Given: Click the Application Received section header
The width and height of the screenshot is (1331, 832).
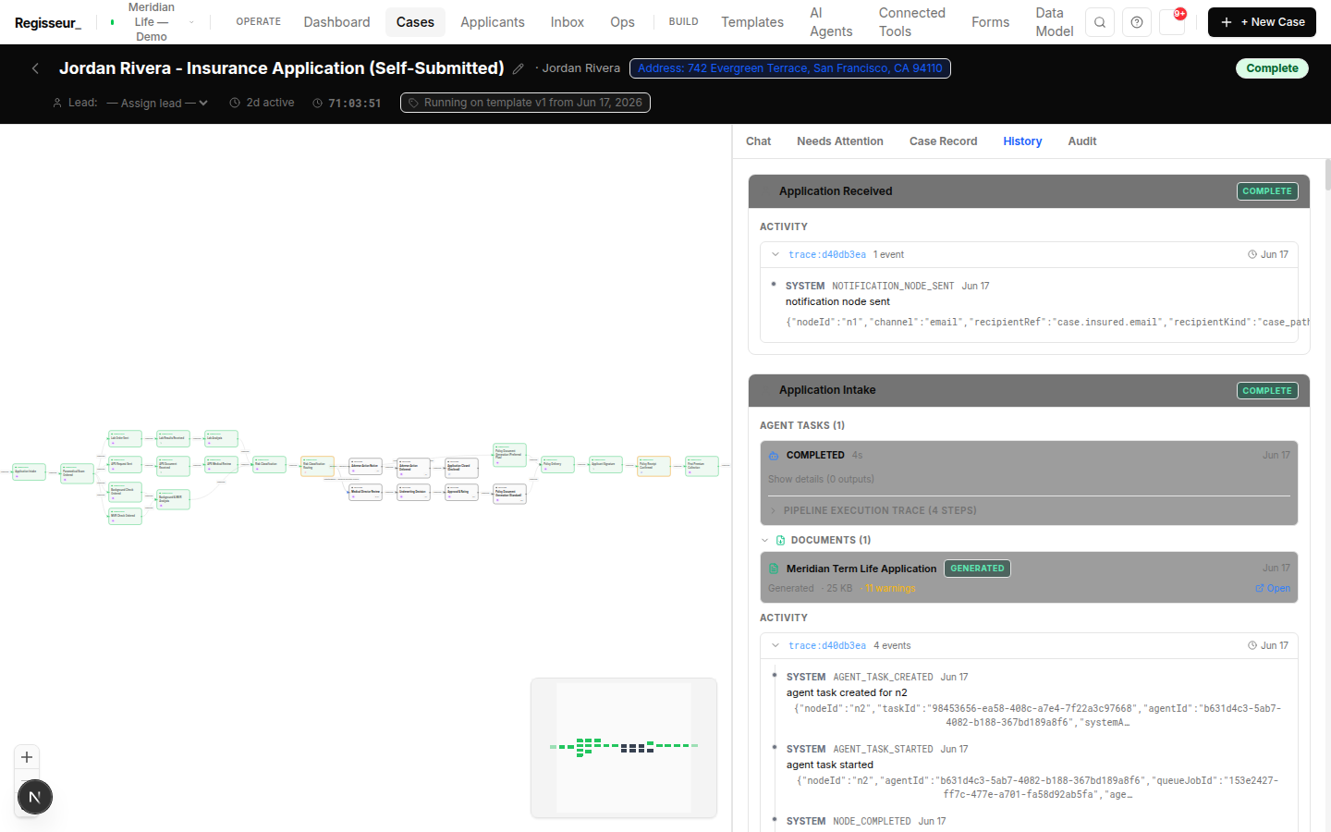Looking at the screenshot, I should (x=1029, y=191).
